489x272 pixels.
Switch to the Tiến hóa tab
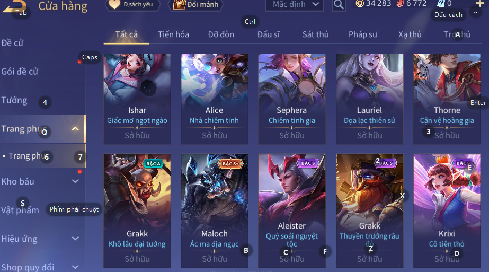pos(173,34)
